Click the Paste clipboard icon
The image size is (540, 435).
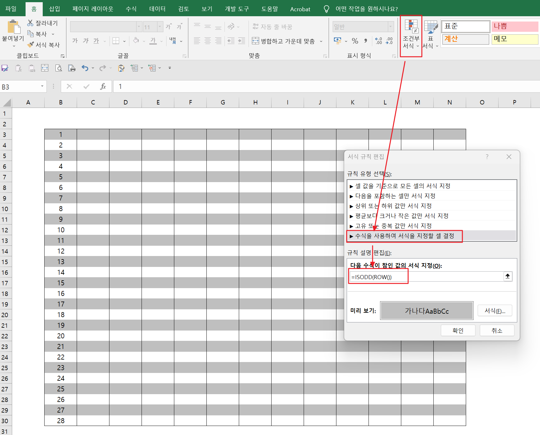point(14,27)
